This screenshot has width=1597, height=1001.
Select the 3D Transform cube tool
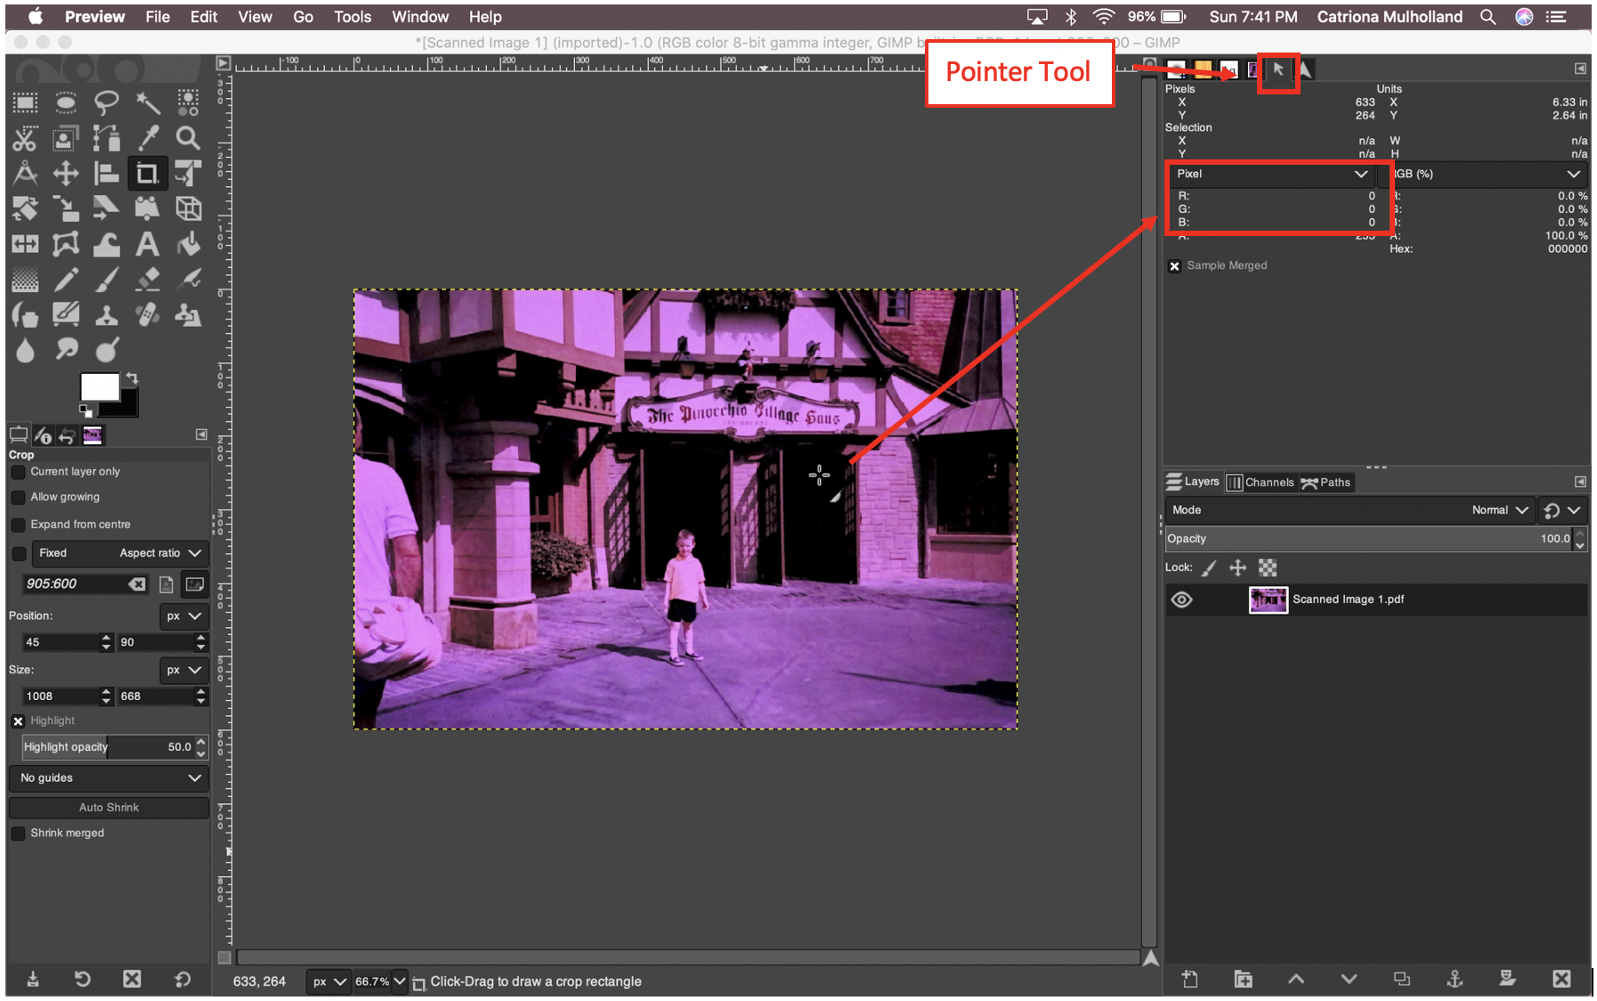click(188, 208)
